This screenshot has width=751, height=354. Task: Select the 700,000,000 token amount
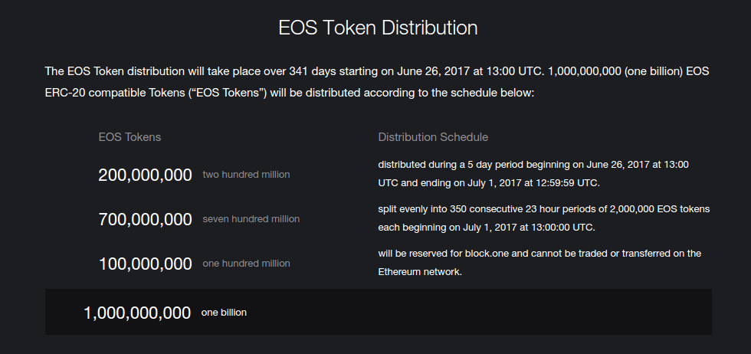[x=145, y=219]
